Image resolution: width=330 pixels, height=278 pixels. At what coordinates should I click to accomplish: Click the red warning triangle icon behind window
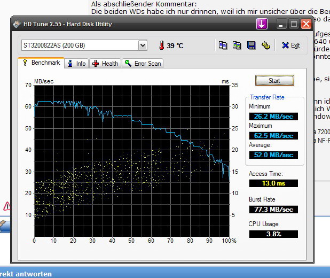[x=7, y=206]
